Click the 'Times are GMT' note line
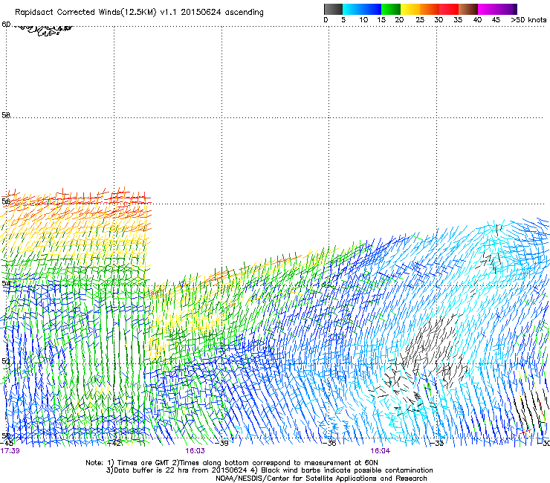The height and width of the screenshot is (483, 550). (232, 463)
